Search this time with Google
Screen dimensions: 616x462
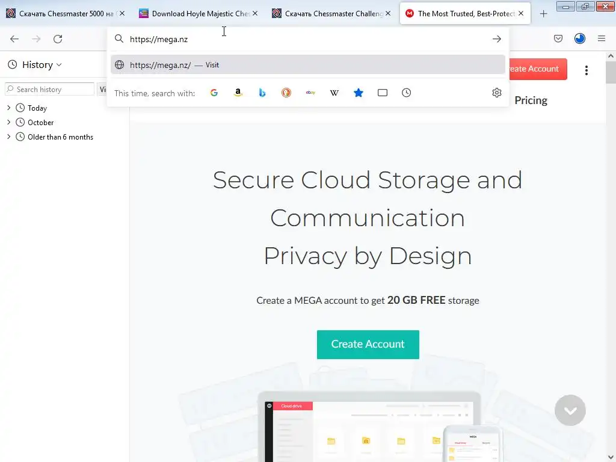click(214, 93)
